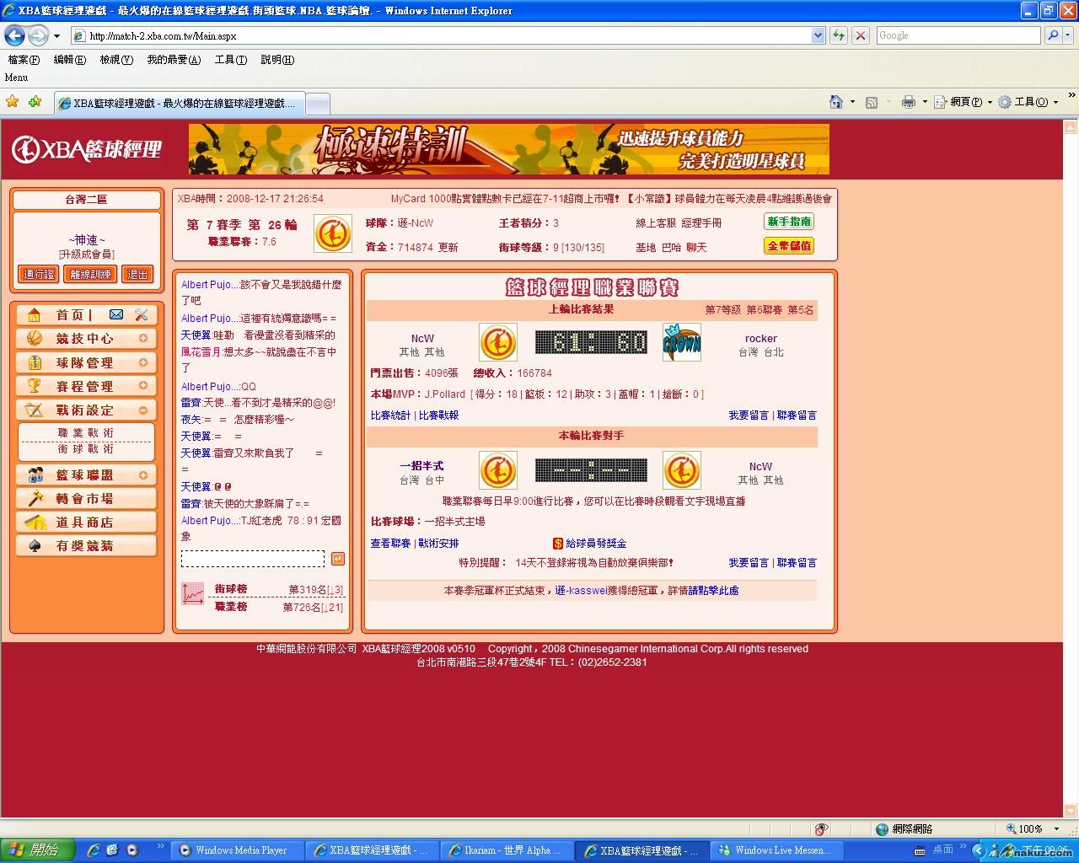Click the XBA籃球經理 logo in the header

point(86,149)
